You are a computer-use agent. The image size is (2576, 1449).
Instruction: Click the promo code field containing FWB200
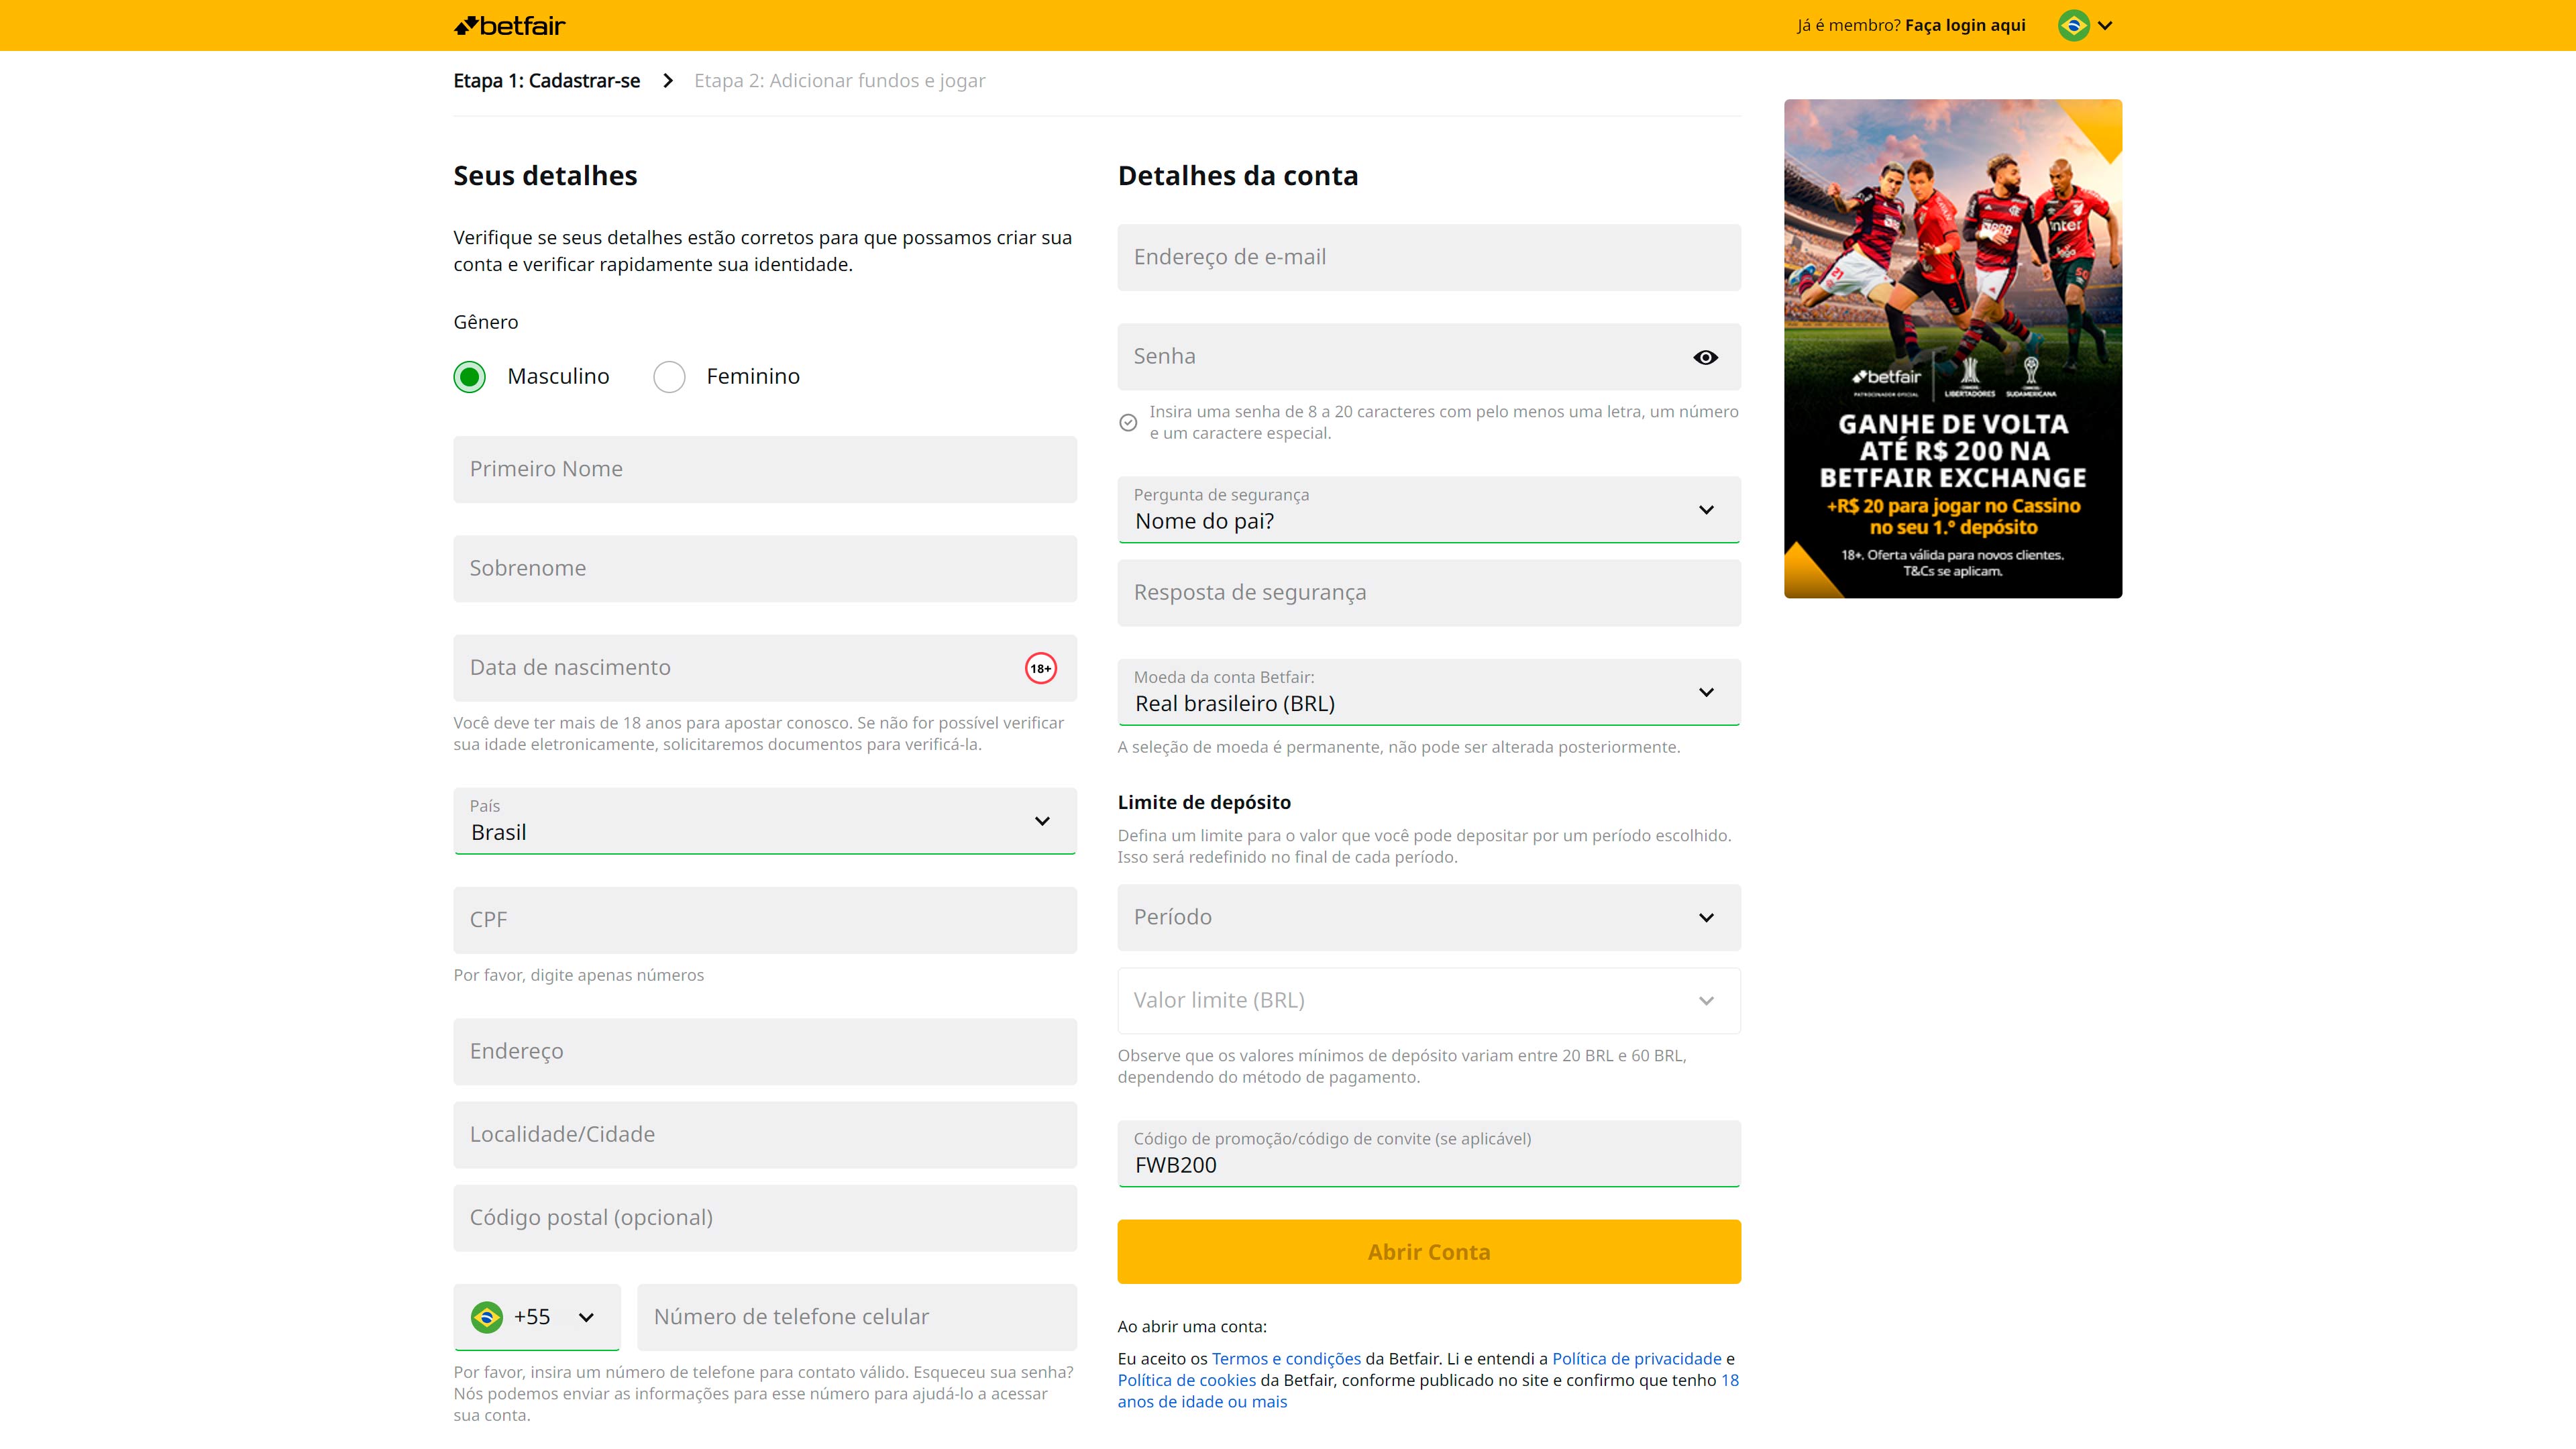coord(1429,1154)
